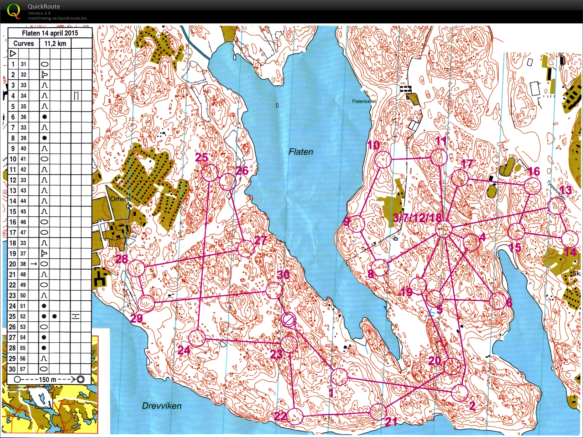Click control circle 25 on the map

tap(210, 173)
